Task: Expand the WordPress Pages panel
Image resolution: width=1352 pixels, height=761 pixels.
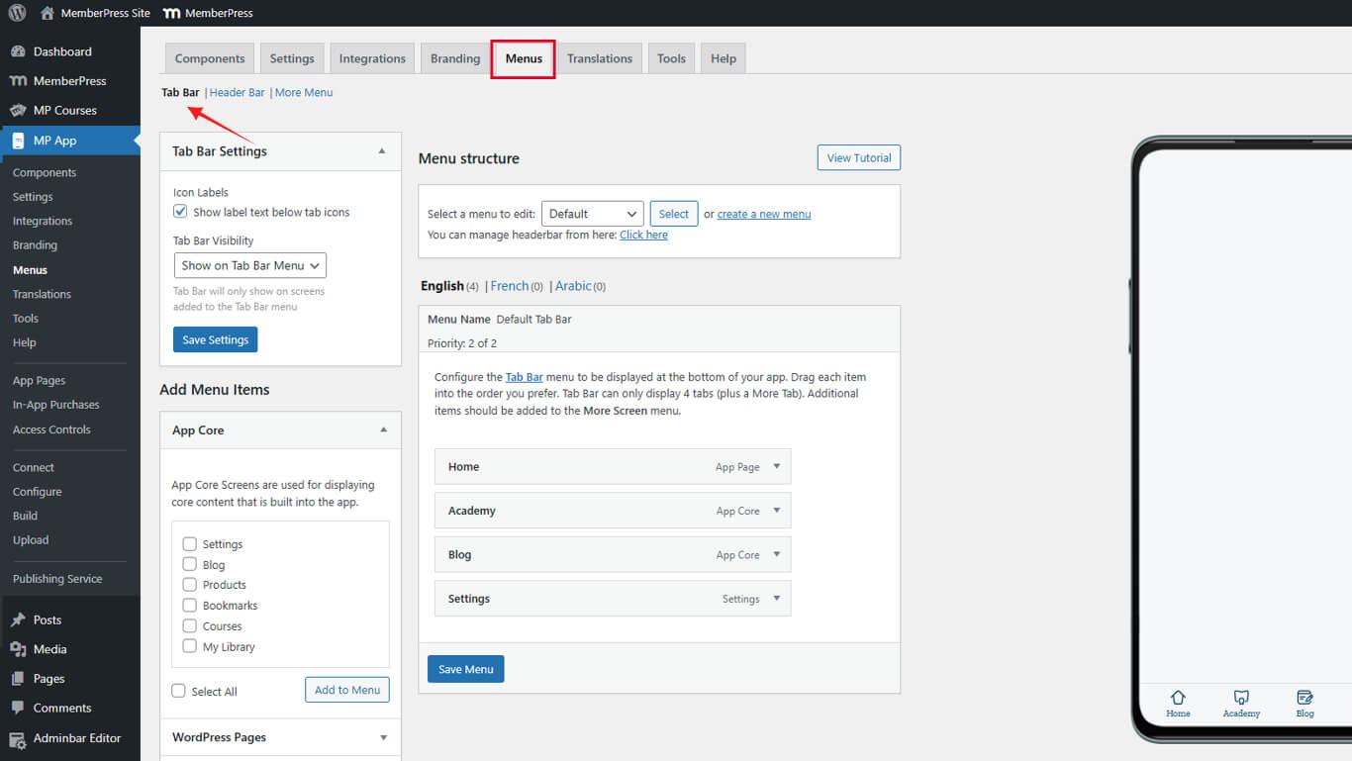Action: 383,737
